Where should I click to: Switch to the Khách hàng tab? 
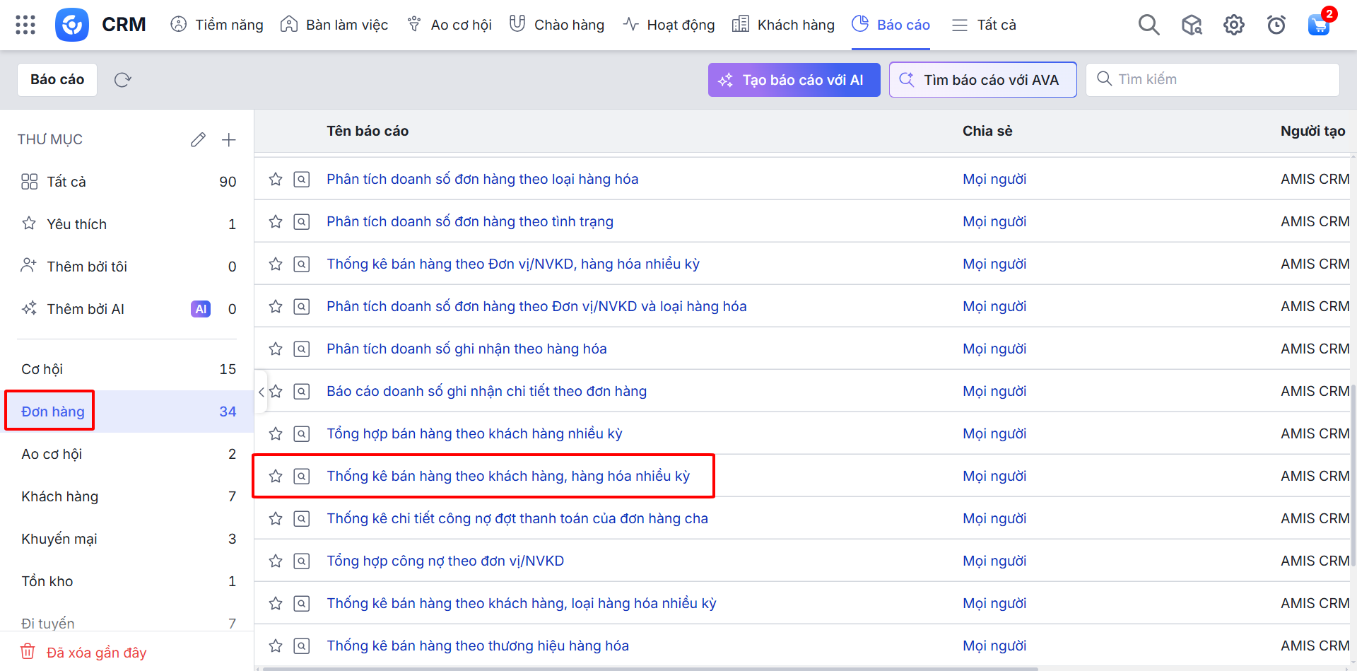point(783,25)
